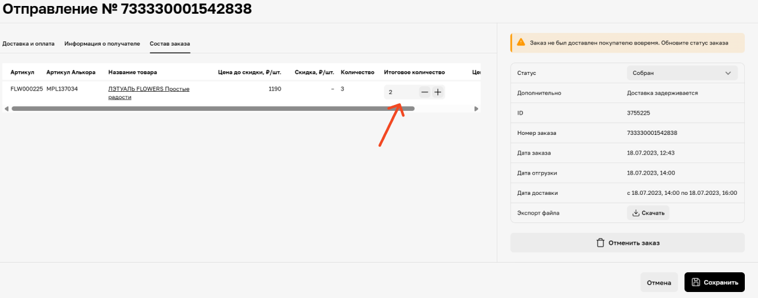The width and height of the screenshot is (758, 298).
Task: Increase final quantity with the plus button
Action: point(437,92)
